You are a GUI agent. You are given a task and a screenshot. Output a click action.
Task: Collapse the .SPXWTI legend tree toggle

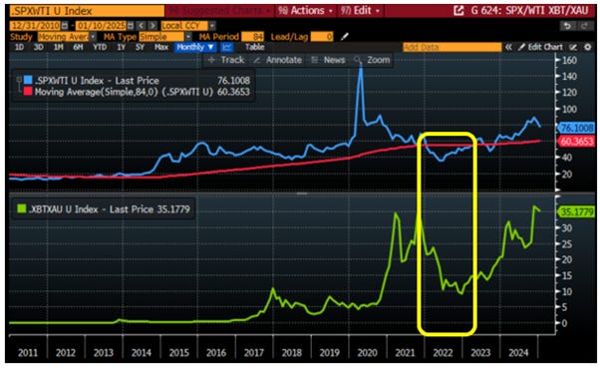[18, 80]
